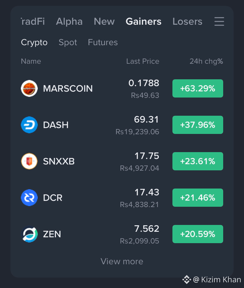The width and height of the screenshot is (244, 288).
Task: Sort by 24h chg% column header
Action: pyautogui.click(x=206, y=61)
